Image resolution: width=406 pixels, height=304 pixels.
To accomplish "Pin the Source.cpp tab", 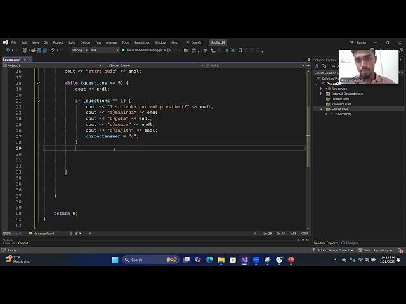I will (x=25, y=60).
